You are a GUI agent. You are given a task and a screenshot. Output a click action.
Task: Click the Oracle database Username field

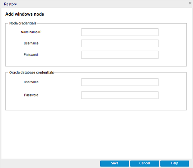click(120, 82)
